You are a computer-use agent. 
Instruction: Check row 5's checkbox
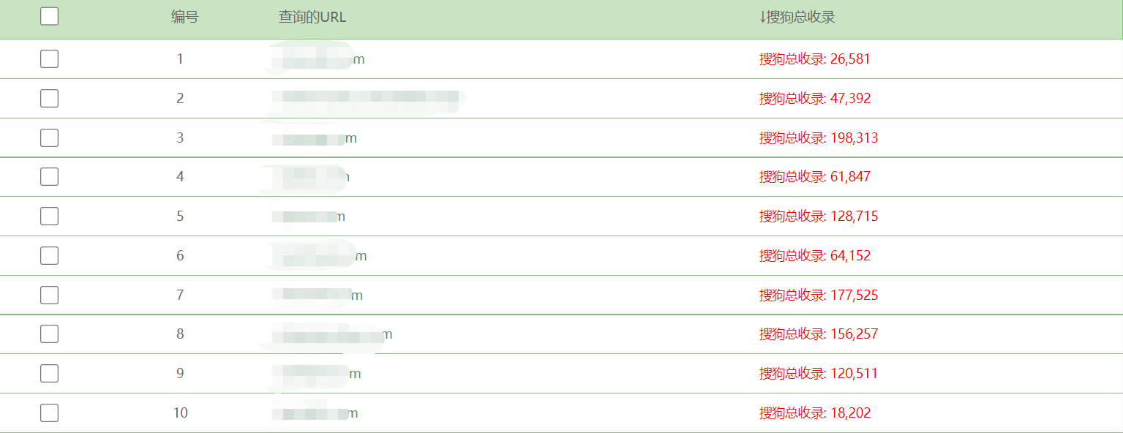pyautogui.click(x=49, y=216)
